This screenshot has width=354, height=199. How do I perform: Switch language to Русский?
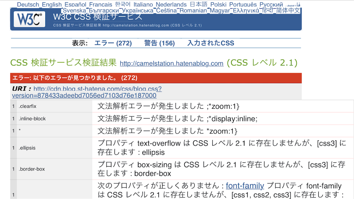point(271,4)
